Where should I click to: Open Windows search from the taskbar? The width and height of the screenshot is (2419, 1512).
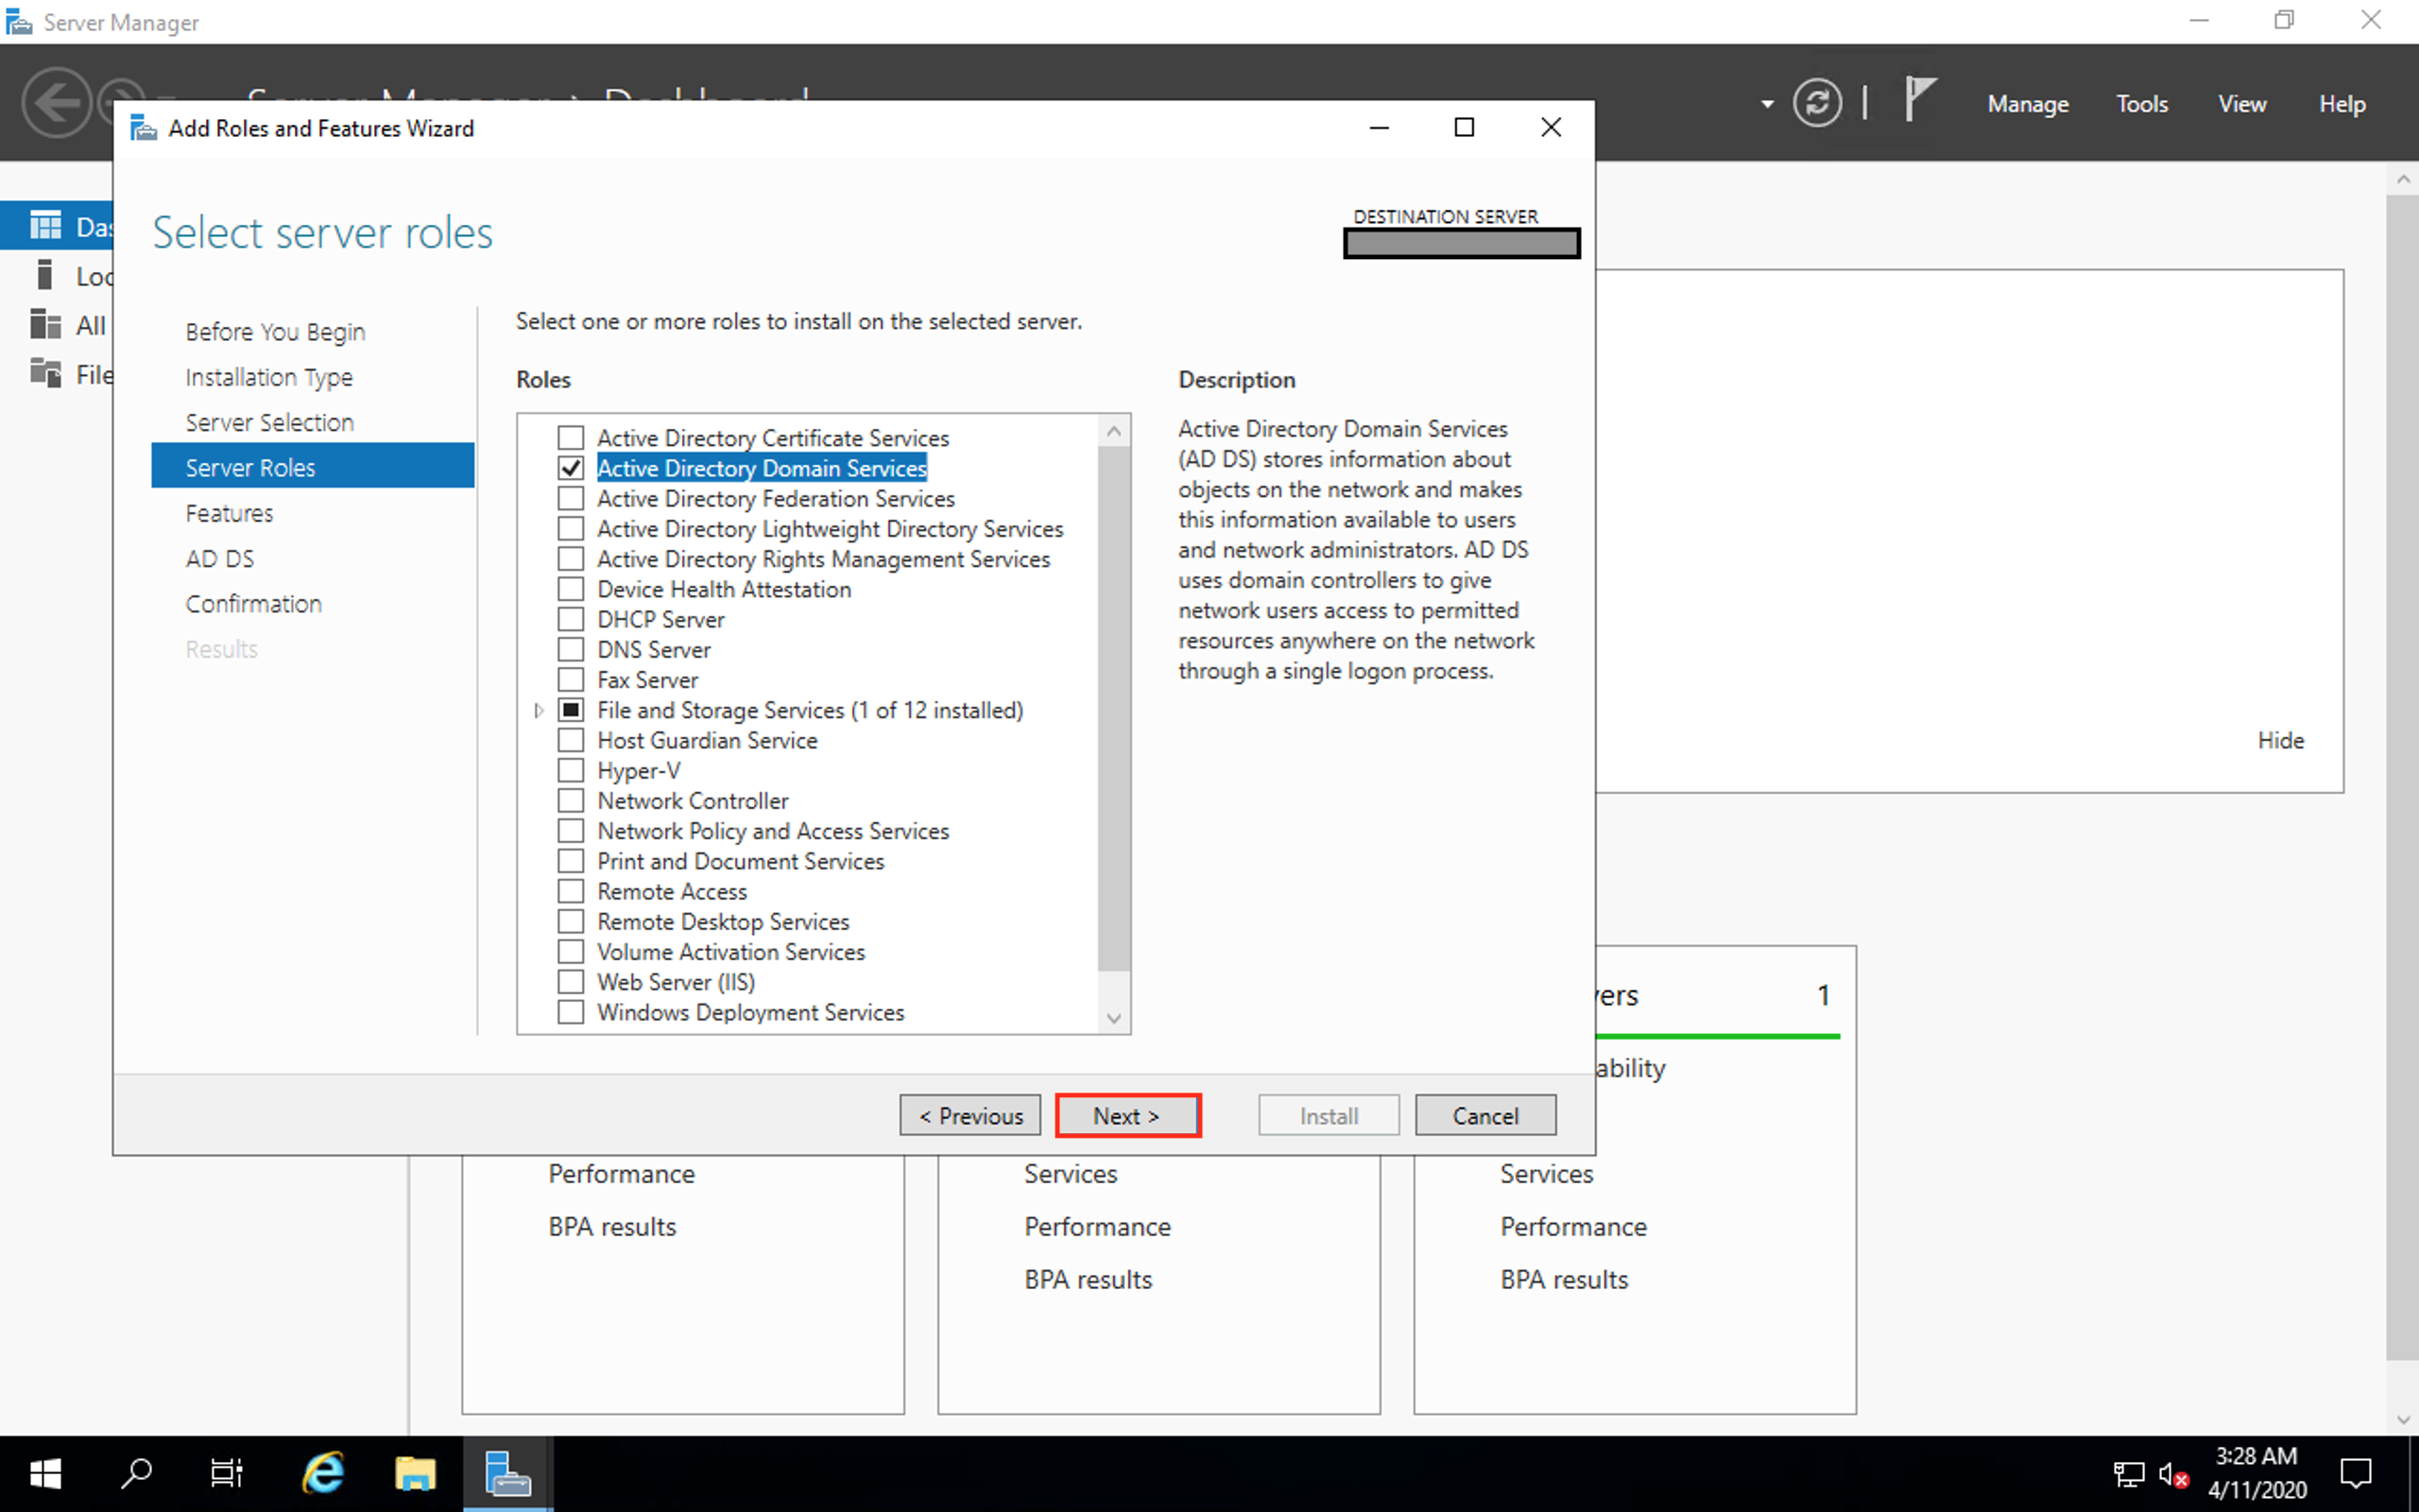pos(136,1473)
